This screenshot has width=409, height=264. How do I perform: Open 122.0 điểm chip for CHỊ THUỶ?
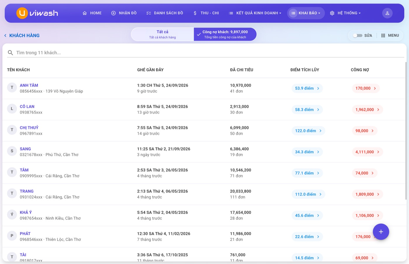pos(308,131)
